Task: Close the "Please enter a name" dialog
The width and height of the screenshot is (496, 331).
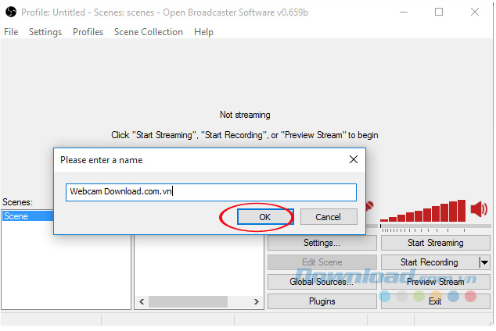Action: [354, 160]
